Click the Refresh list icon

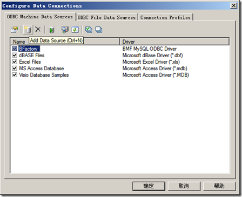point(75,30)
